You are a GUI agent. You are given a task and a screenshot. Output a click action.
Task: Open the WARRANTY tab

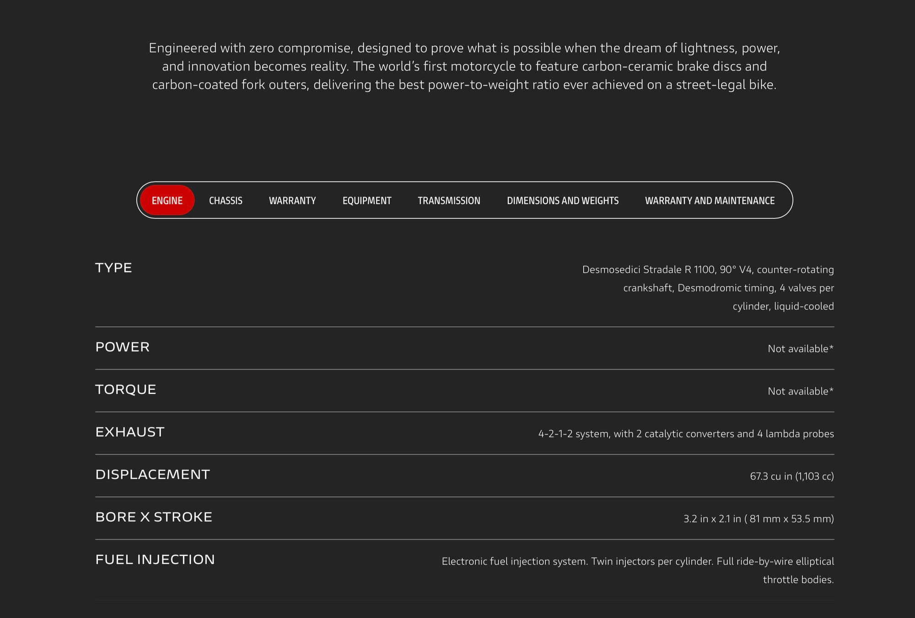tap(292, 200)
